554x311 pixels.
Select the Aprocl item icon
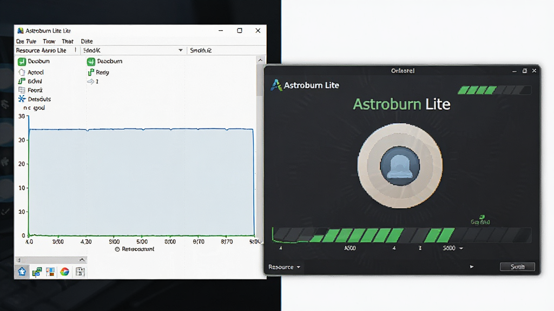click(x=22, y=73)
